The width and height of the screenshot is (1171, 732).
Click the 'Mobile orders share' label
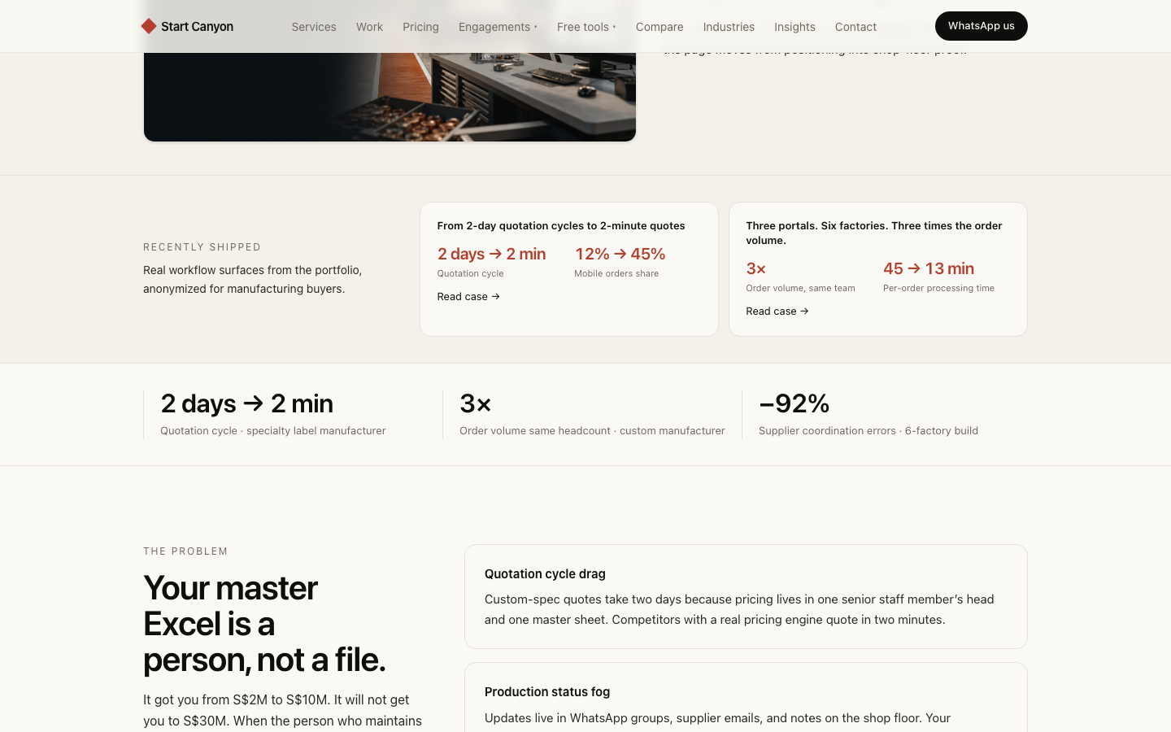click(616, 273)
